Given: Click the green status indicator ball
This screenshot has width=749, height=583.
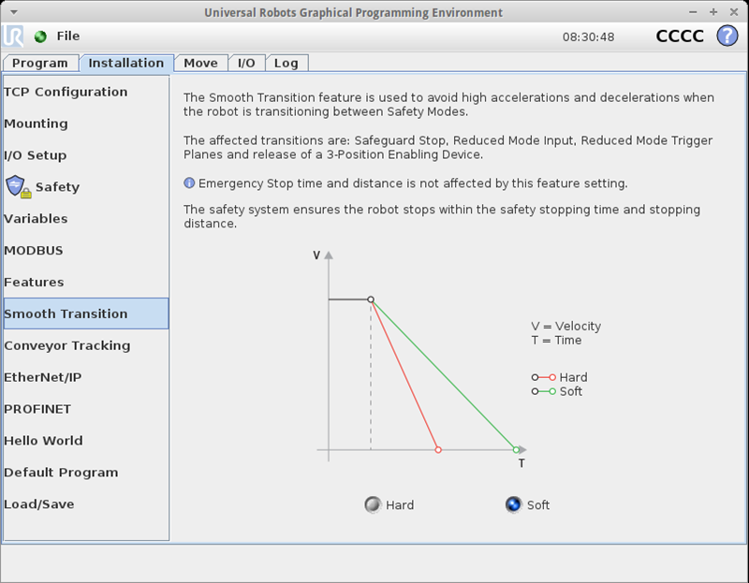Looking at the screenshot, I should point(40,36).
